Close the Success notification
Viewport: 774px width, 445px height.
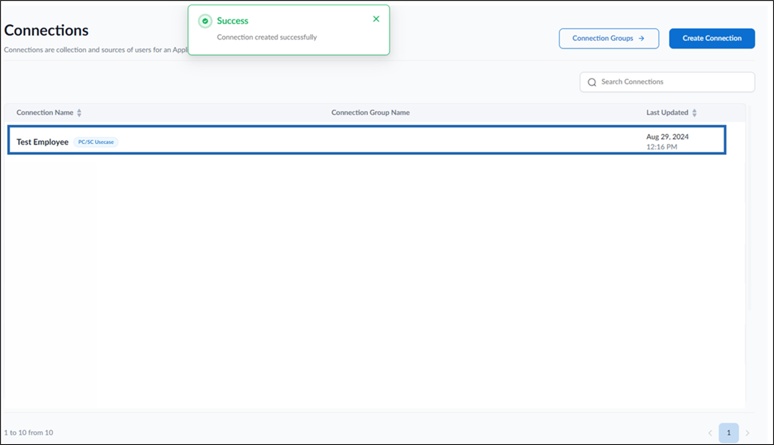point(376,19)
